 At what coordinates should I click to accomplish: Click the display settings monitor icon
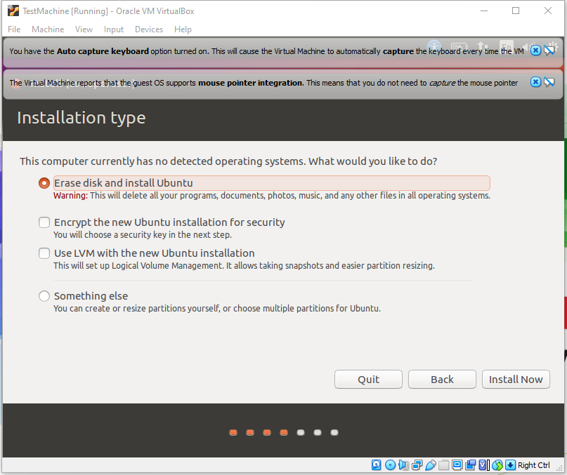point(457,465)
